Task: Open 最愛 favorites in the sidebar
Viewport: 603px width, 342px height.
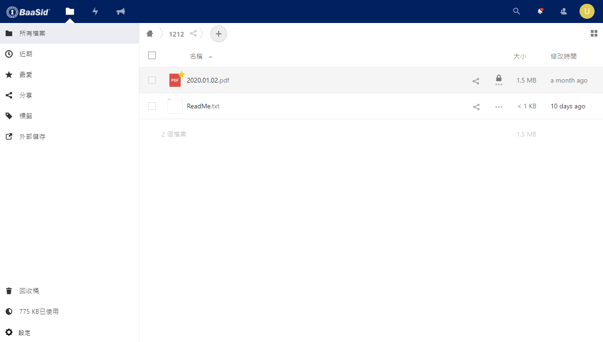Action: (26, 75)
